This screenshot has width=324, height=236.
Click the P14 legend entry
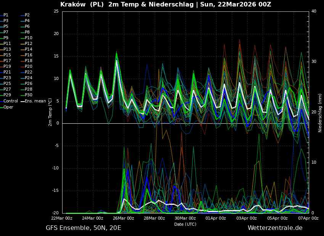click(26, 49)
